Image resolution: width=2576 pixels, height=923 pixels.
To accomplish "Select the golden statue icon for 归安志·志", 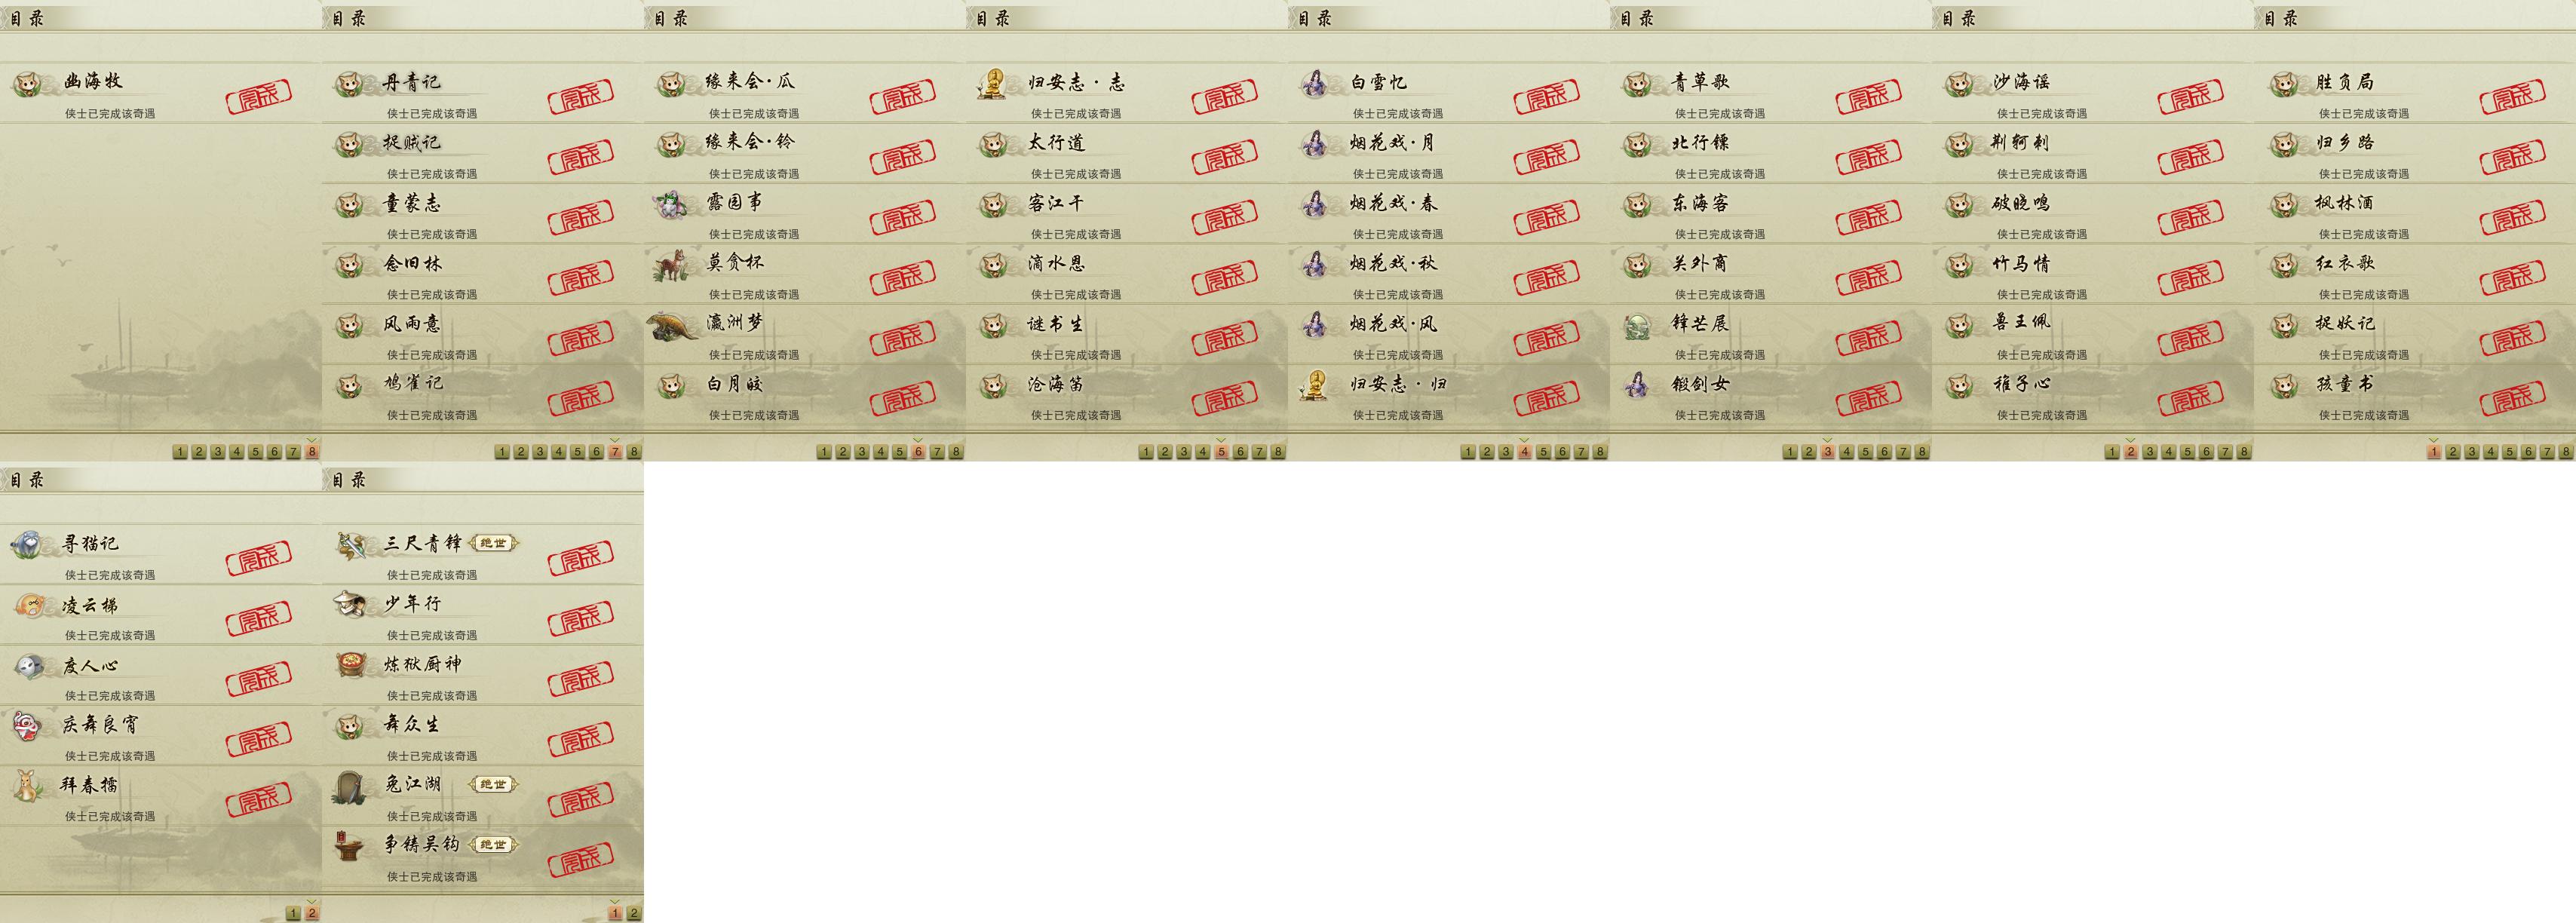I will (x=993, y=83).
